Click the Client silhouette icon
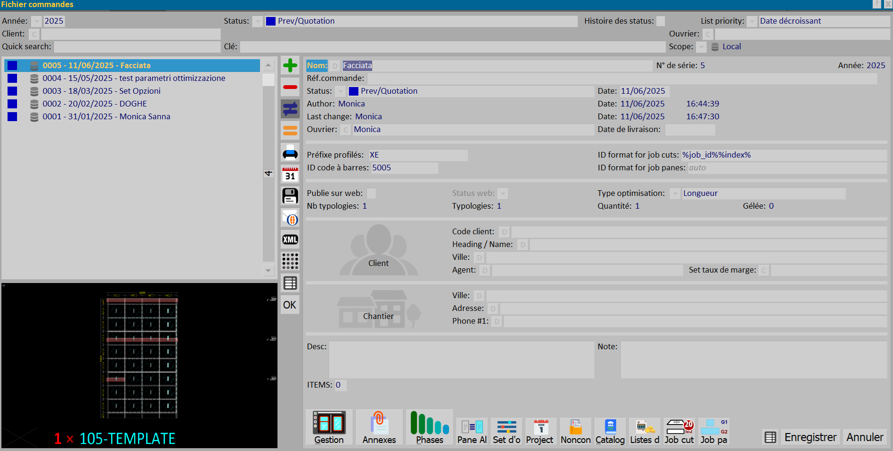893x451 pixels. (x=378, y=250)
